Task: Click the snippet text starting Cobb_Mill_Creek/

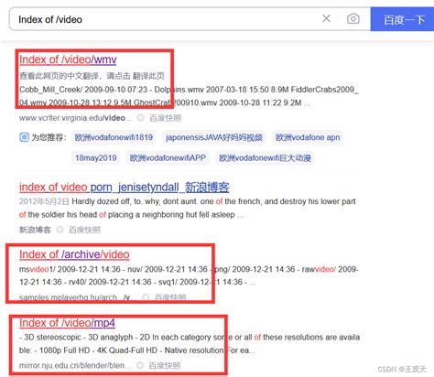Action: (189, 96)
